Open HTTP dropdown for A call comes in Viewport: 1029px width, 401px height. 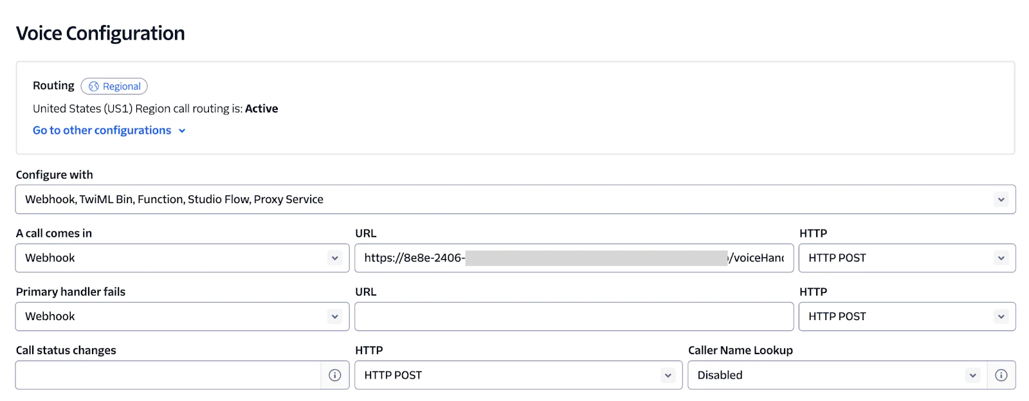coord(907,258)
